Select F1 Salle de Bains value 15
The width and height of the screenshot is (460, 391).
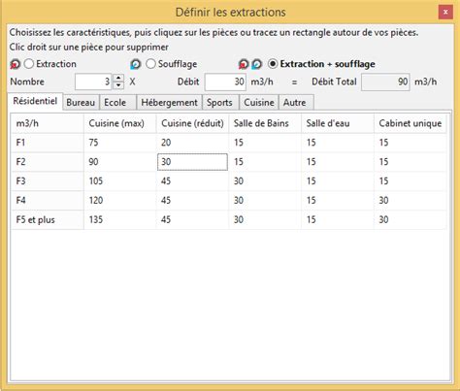(x=265, y=143)
